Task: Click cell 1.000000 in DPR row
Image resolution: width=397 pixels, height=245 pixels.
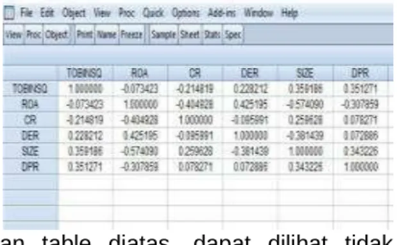Action: [360, 167]
